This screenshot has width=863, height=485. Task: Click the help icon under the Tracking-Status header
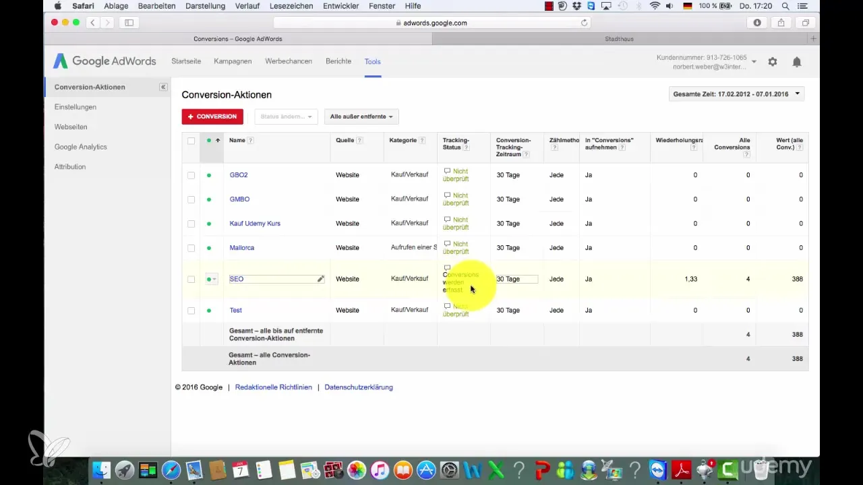[x=467, y=148]
